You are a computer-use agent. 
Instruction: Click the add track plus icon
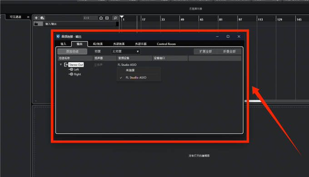[x=36, y=18]
